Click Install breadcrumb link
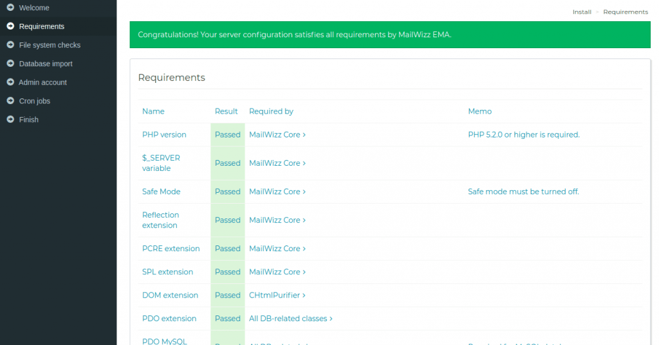 [582, 12]
